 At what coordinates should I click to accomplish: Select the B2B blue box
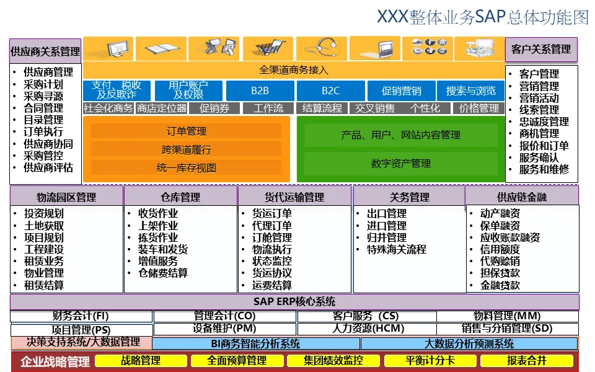[x=260, y=91]
